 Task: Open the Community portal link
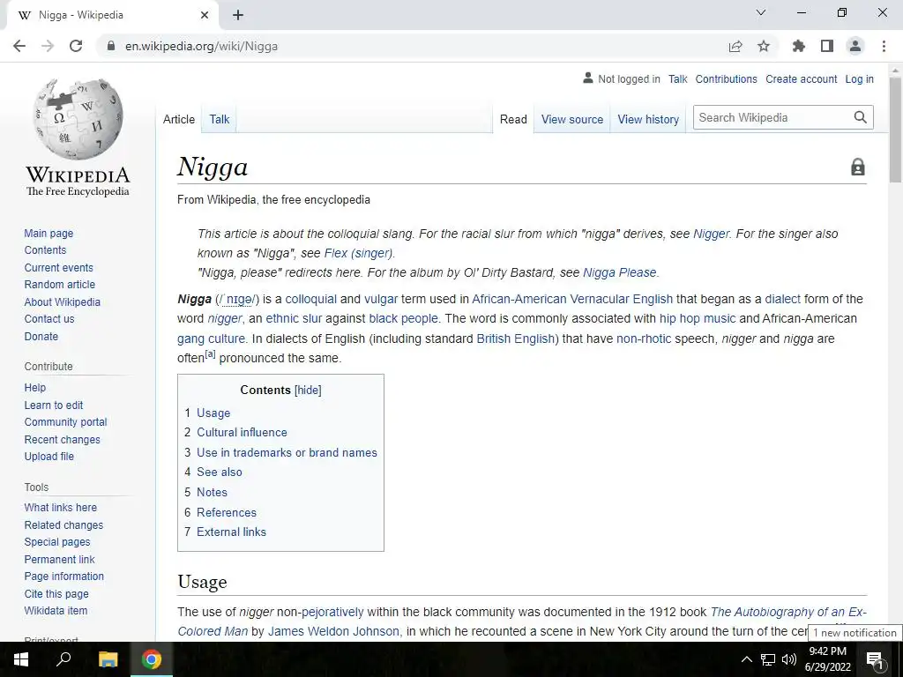pyautogui.click(x=65, y=422)
